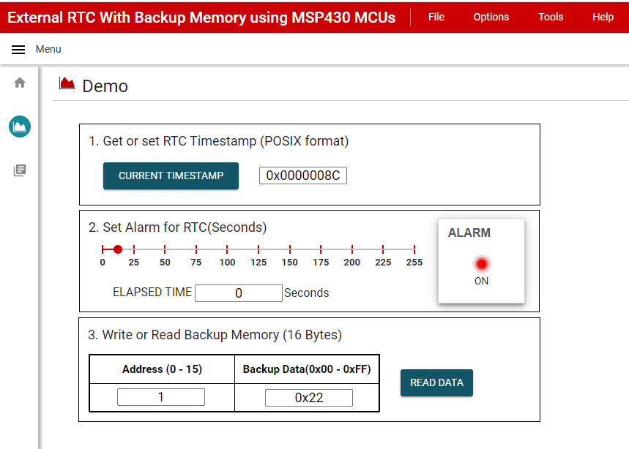
Task: Open the hamburger Menu icon
Action: pyautogui.click(x=18, y=50)
